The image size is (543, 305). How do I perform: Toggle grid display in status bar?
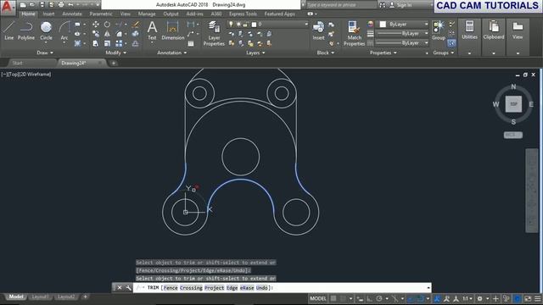pyautogui.click(x=333, y=298)
